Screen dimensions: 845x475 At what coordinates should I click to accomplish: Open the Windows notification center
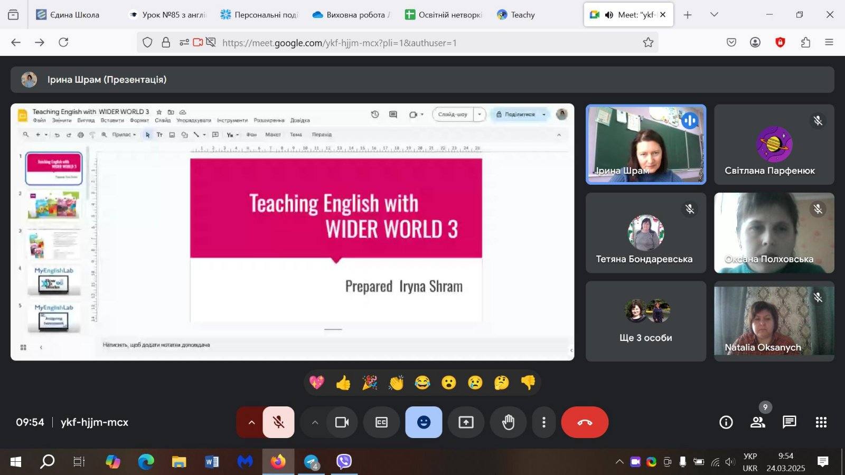click(x=823, y=462)
